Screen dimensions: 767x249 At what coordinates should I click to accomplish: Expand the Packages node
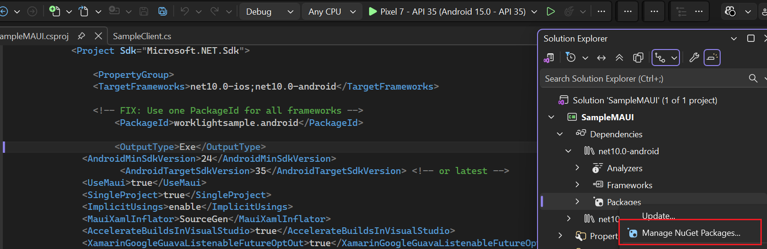[577, 201]
